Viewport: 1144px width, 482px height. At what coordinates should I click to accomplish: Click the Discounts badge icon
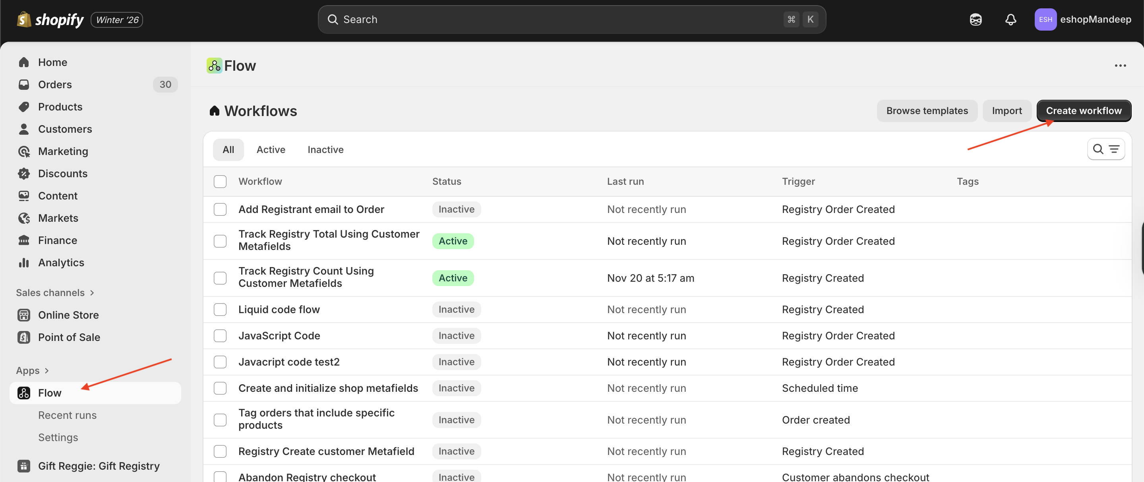click(24, 174)
